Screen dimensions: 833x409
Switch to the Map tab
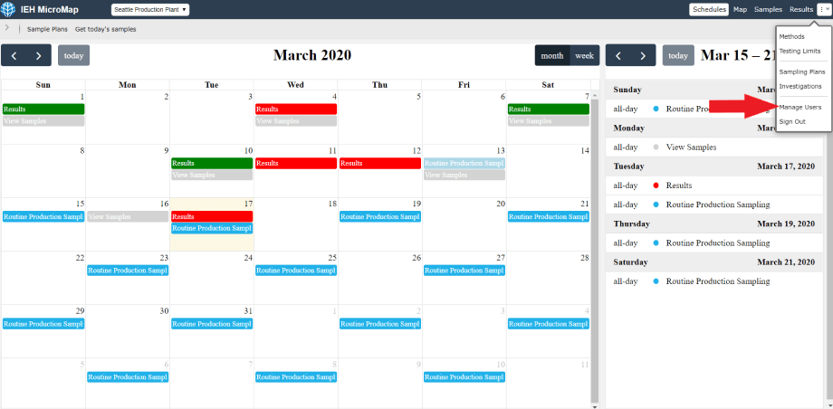click(x=740, y=9)
